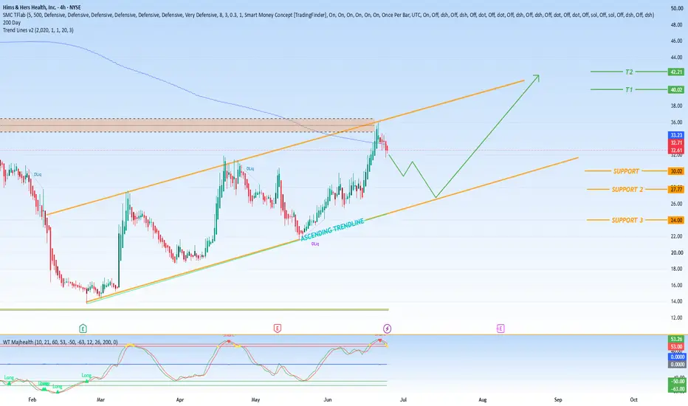Click the 53.26 green oscillator value tag

675,340
